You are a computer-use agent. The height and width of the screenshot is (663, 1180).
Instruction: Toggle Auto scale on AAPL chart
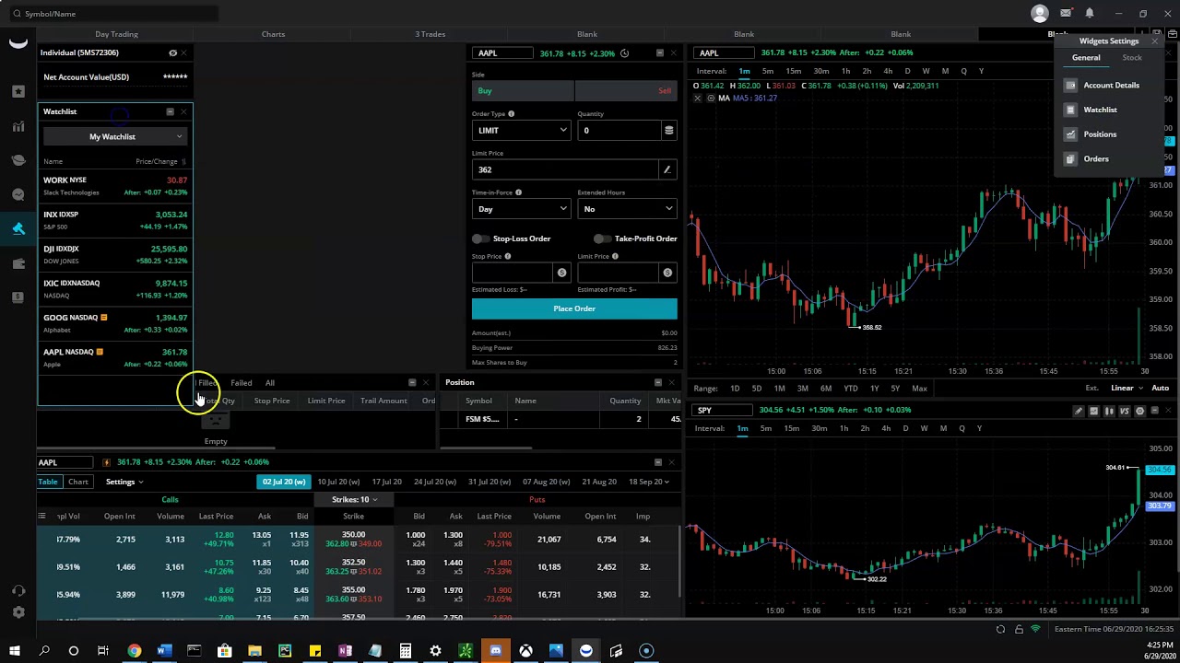tap(1160, 389)
